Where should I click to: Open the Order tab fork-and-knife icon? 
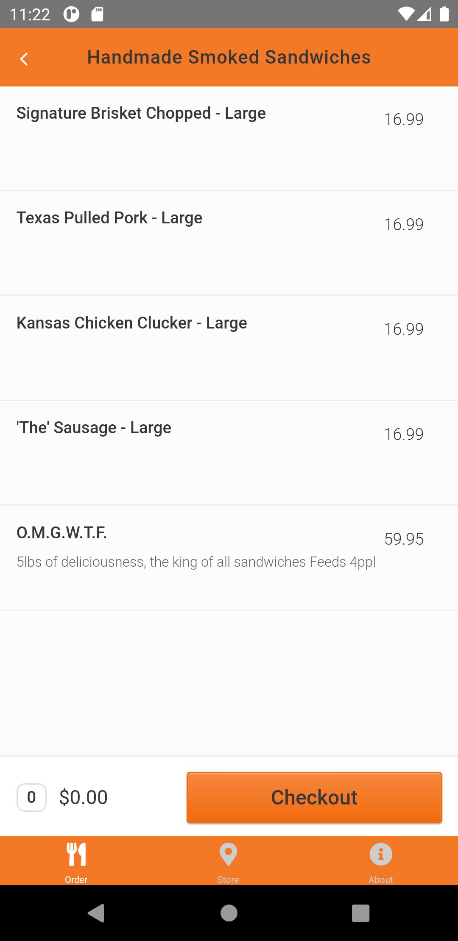[x=76, y=854]
